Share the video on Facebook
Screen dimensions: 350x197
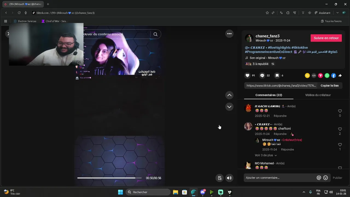[334, 76]
